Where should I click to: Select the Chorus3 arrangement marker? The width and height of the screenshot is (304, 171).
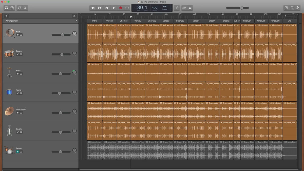180,21
